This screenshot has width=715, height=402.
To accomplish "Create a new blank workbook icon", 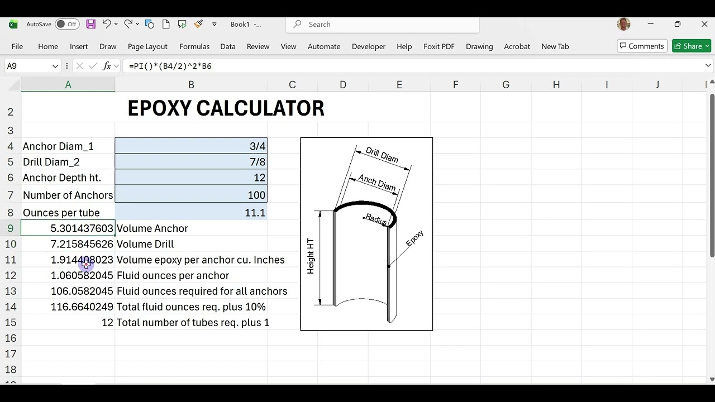I will pyautogui.click(x=166, y=24).
